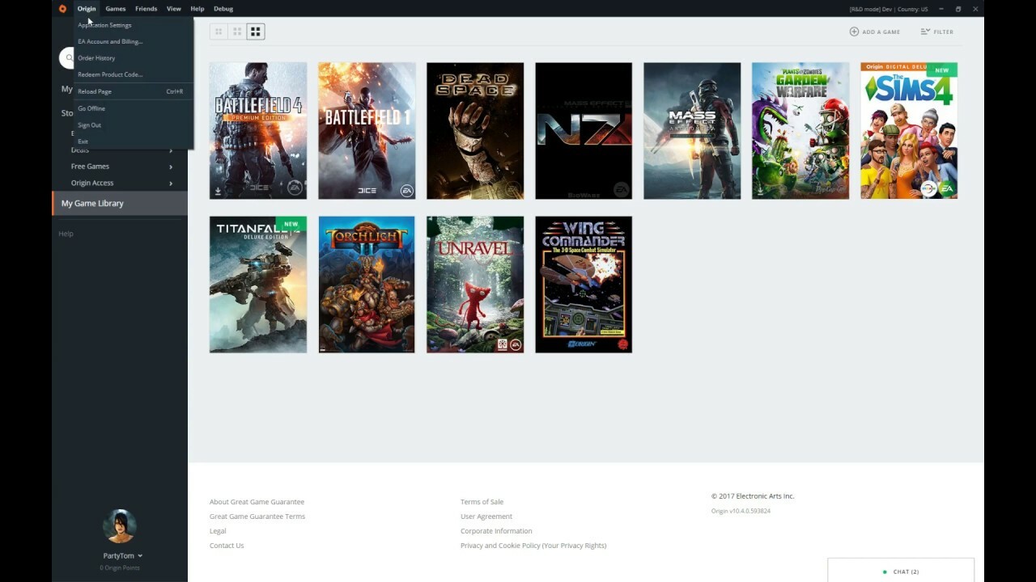
Task: Choose Go Offline
Action: [134, 108]
